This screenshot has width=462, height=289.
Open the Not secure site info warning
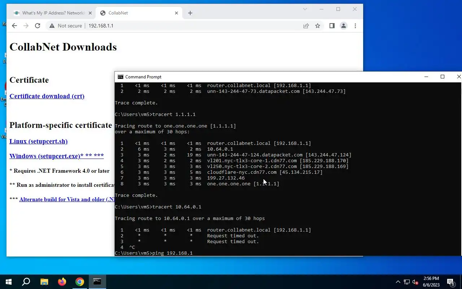click(66, 26)
